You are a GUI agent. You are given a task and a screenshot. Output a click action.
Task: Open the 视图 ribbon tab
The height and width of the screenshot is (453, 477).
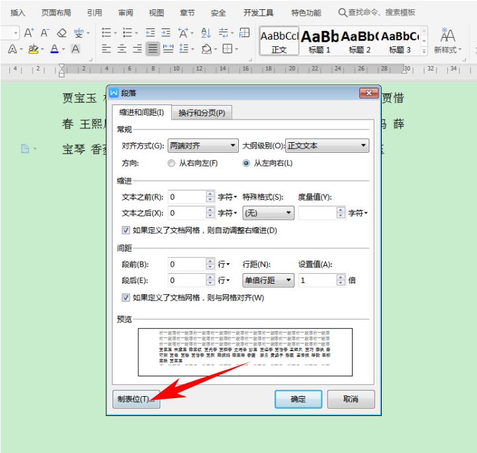[156, 13]
